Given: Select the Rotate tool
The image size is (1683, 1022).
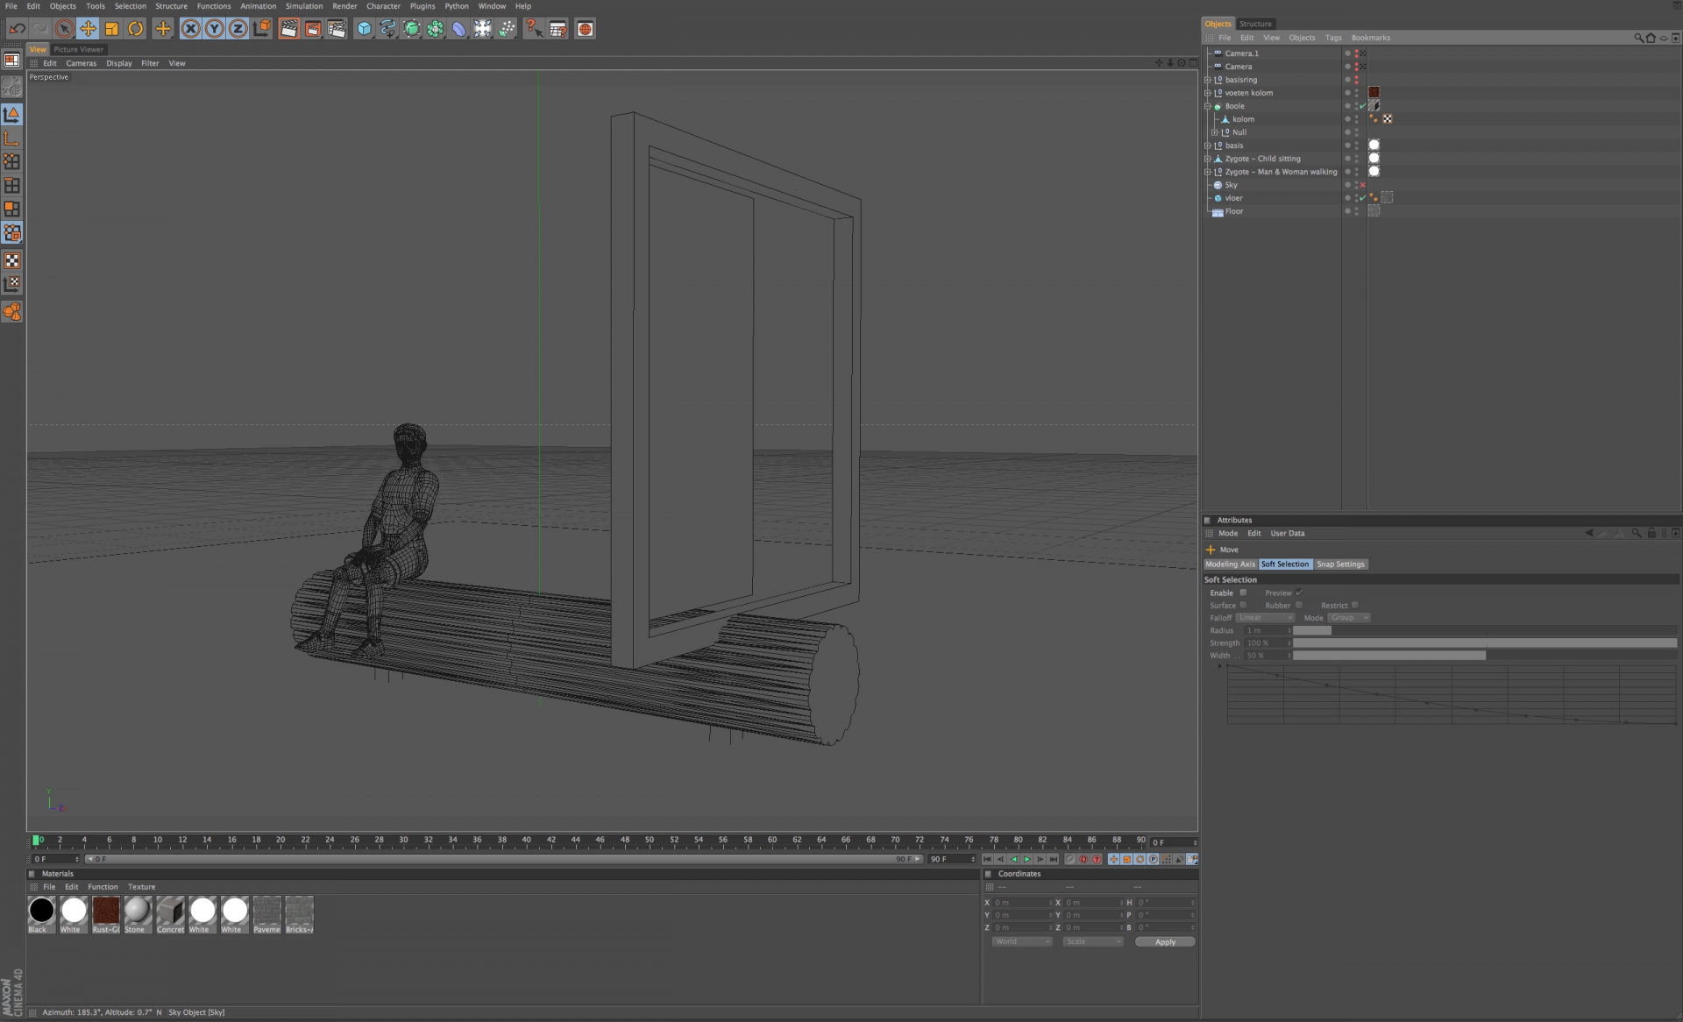Looking at the screenshot, I should (x=136, y=29).
